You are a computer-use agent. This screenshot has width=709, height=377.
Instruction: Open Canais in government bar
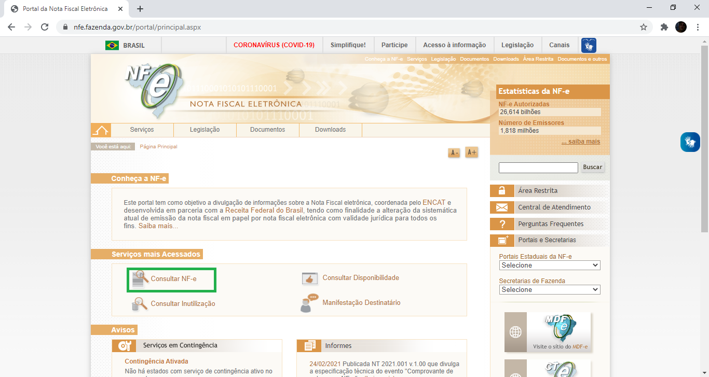pos(560,45)
